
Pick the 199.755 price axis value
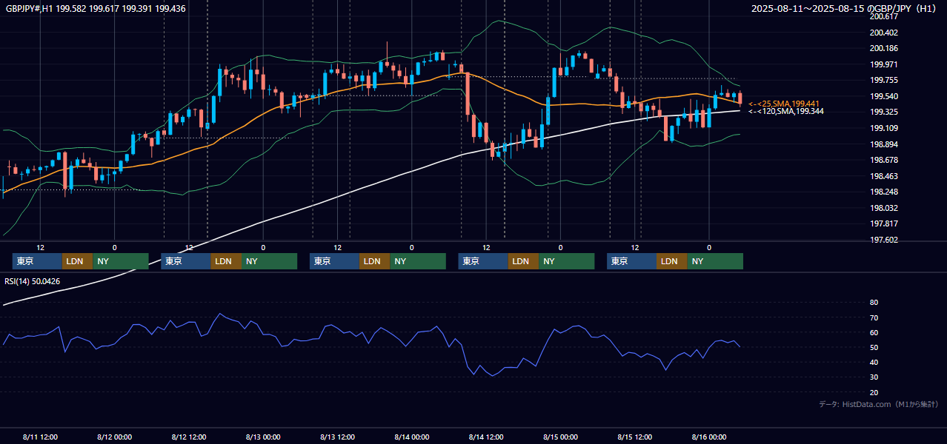coord(884,80)
